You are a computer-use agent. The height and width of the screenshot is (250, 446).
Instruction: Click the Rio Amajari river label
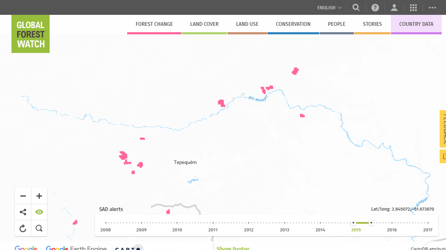258,98
